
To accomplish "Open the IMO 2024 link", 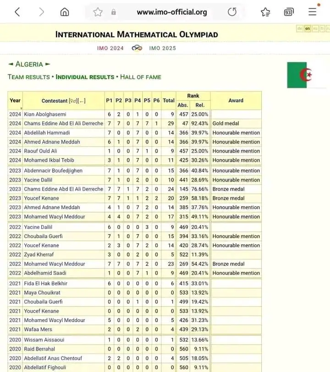I will click(110, 48).
